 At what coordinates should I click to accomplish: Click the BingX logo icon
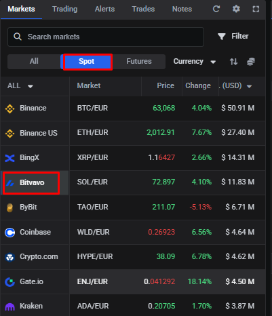(9, 158)
